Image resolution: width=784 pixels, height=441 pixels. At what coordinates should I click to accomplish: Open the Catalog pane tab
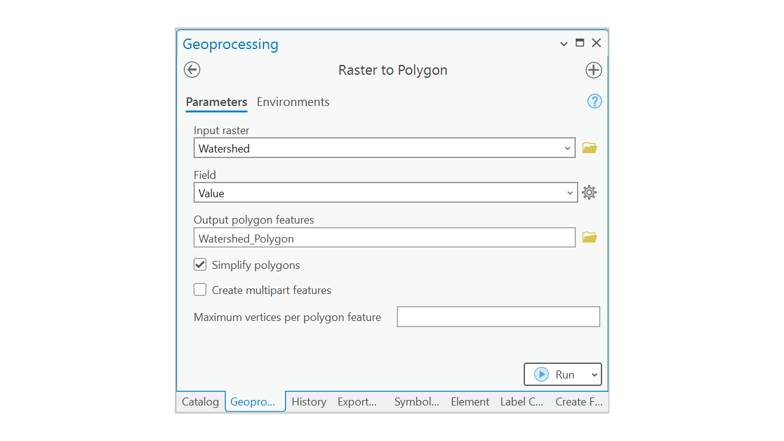tap(200, 402)
